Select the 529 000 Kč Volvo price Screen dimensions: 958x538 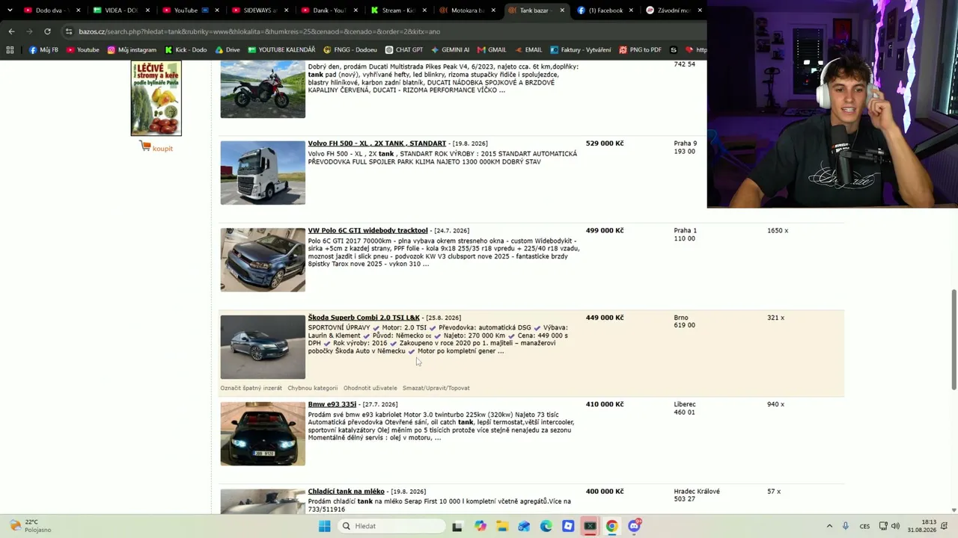pos(605,143)
